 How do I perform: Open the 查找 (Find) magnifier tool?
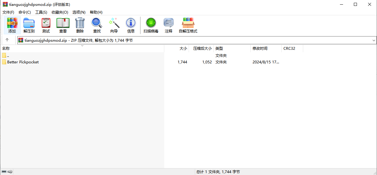click(97, 25)
